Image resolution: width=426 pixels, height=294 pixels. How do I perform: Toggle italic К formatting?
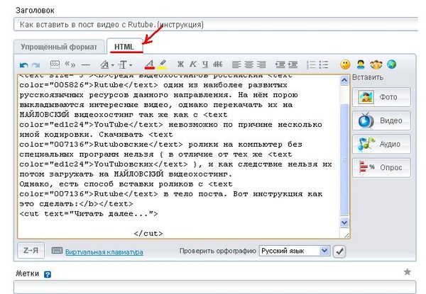(193, 64)
